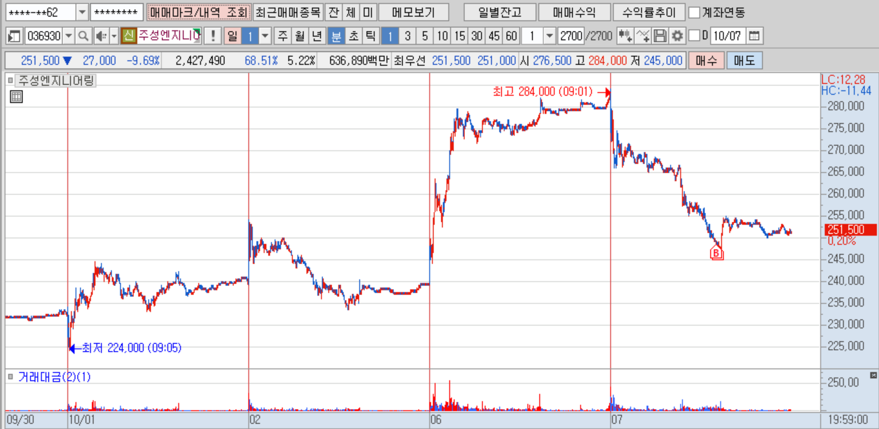Viewport: 879px width, 429px height.
Task: Click the buy marker B on chart
Action: (717, 253)
